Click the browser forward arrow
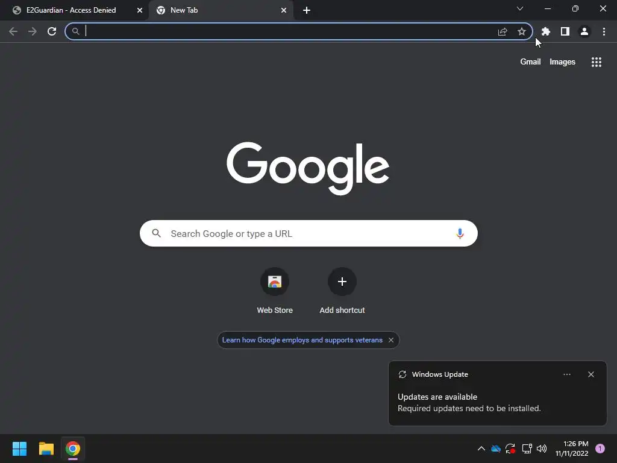The image size is (617, 463). (x=33, y=31)
